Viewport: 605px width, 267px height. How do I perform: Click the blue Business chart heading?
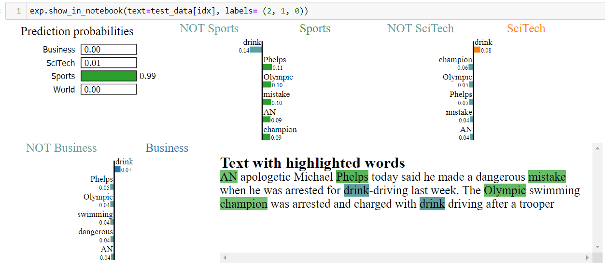tap(167, 148)
